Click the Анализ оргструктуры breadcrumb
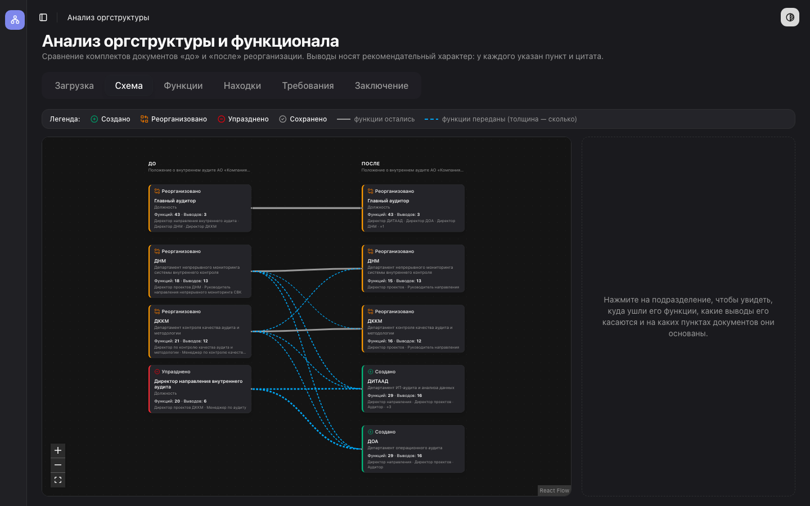Image resolution: width=810 pixels, height=506 pixels. click(108, 17)
